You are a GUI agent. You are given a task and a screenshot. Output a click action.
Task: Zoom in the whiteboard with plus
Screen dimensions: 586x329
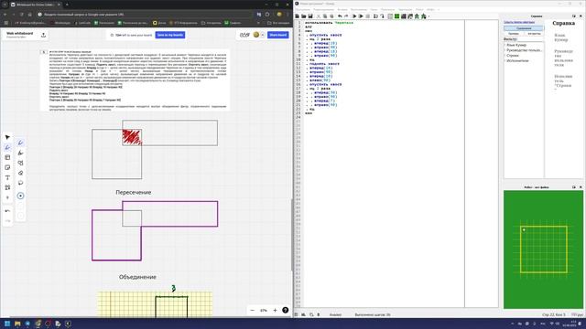pos(275,311)
